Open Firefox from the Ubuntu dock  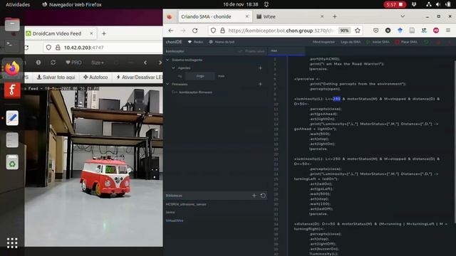[12, 68]
